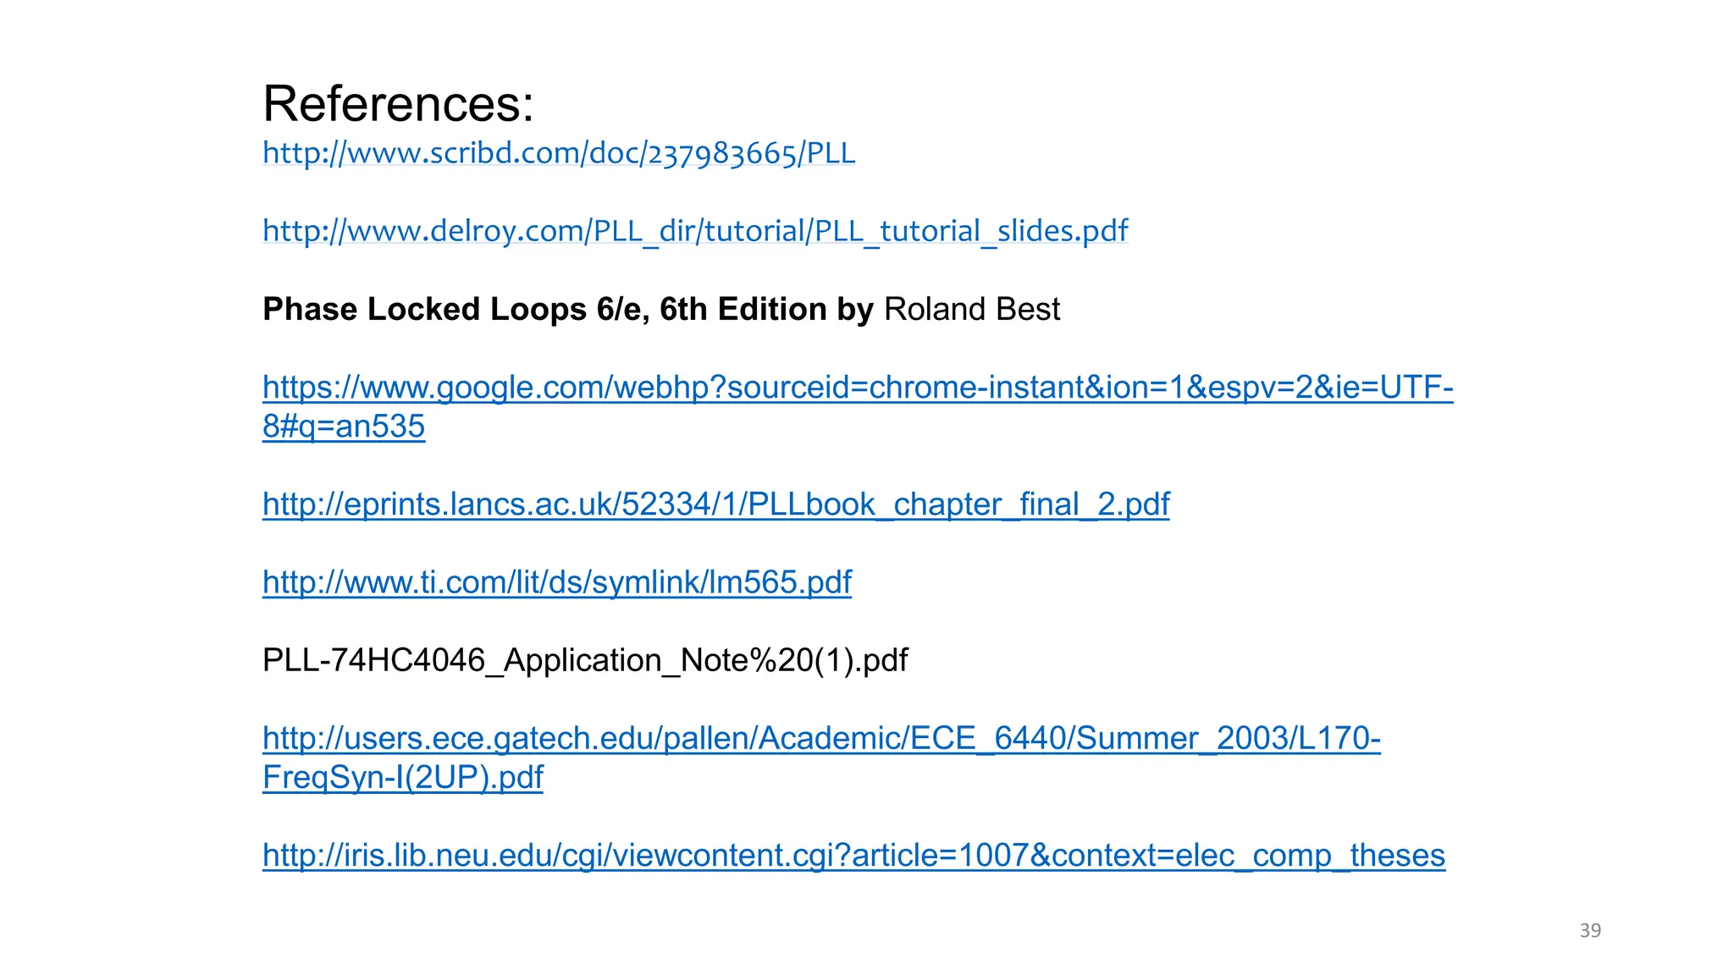Click the 'FreqSyn-I(2UP).pdf' link text
The height and width of the screenshot is (975, 1734).
click(x=403, y=778)
